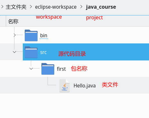Collapse the src folder tree node
149x118 pixels.
[x=14, y=52]
